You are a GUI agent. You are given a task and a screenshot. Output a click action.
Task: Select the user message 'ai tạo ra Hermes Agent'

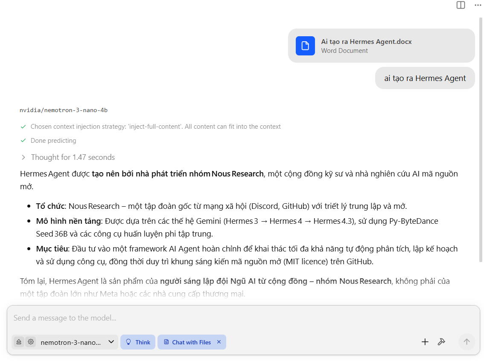(x=425, y=78)
